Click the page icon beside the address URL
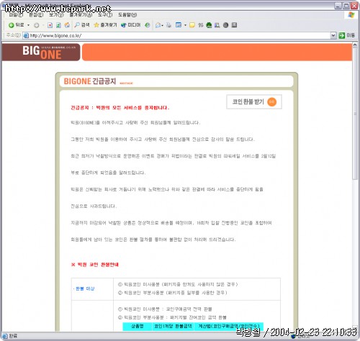Image resolution: width=360 pixels, height=341 pixels. [26, 35]
